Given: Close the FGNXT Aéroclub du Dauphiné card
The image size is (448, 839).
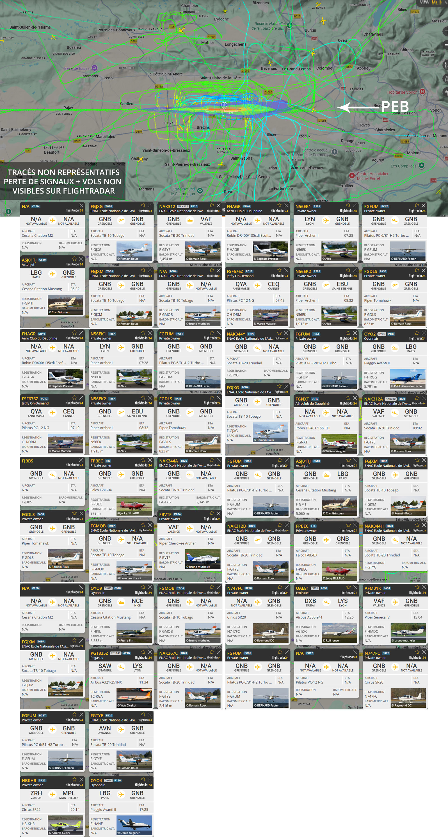Looking at the screenshot, I should [355, 398].
